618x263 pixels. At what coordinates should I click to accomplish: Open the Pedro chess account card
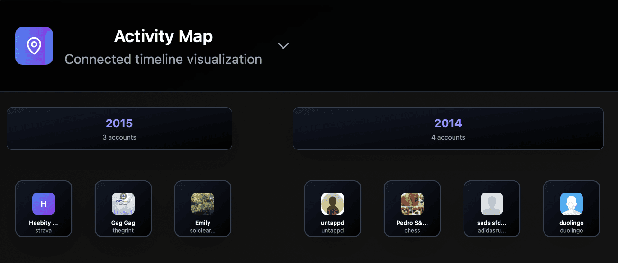412,208
